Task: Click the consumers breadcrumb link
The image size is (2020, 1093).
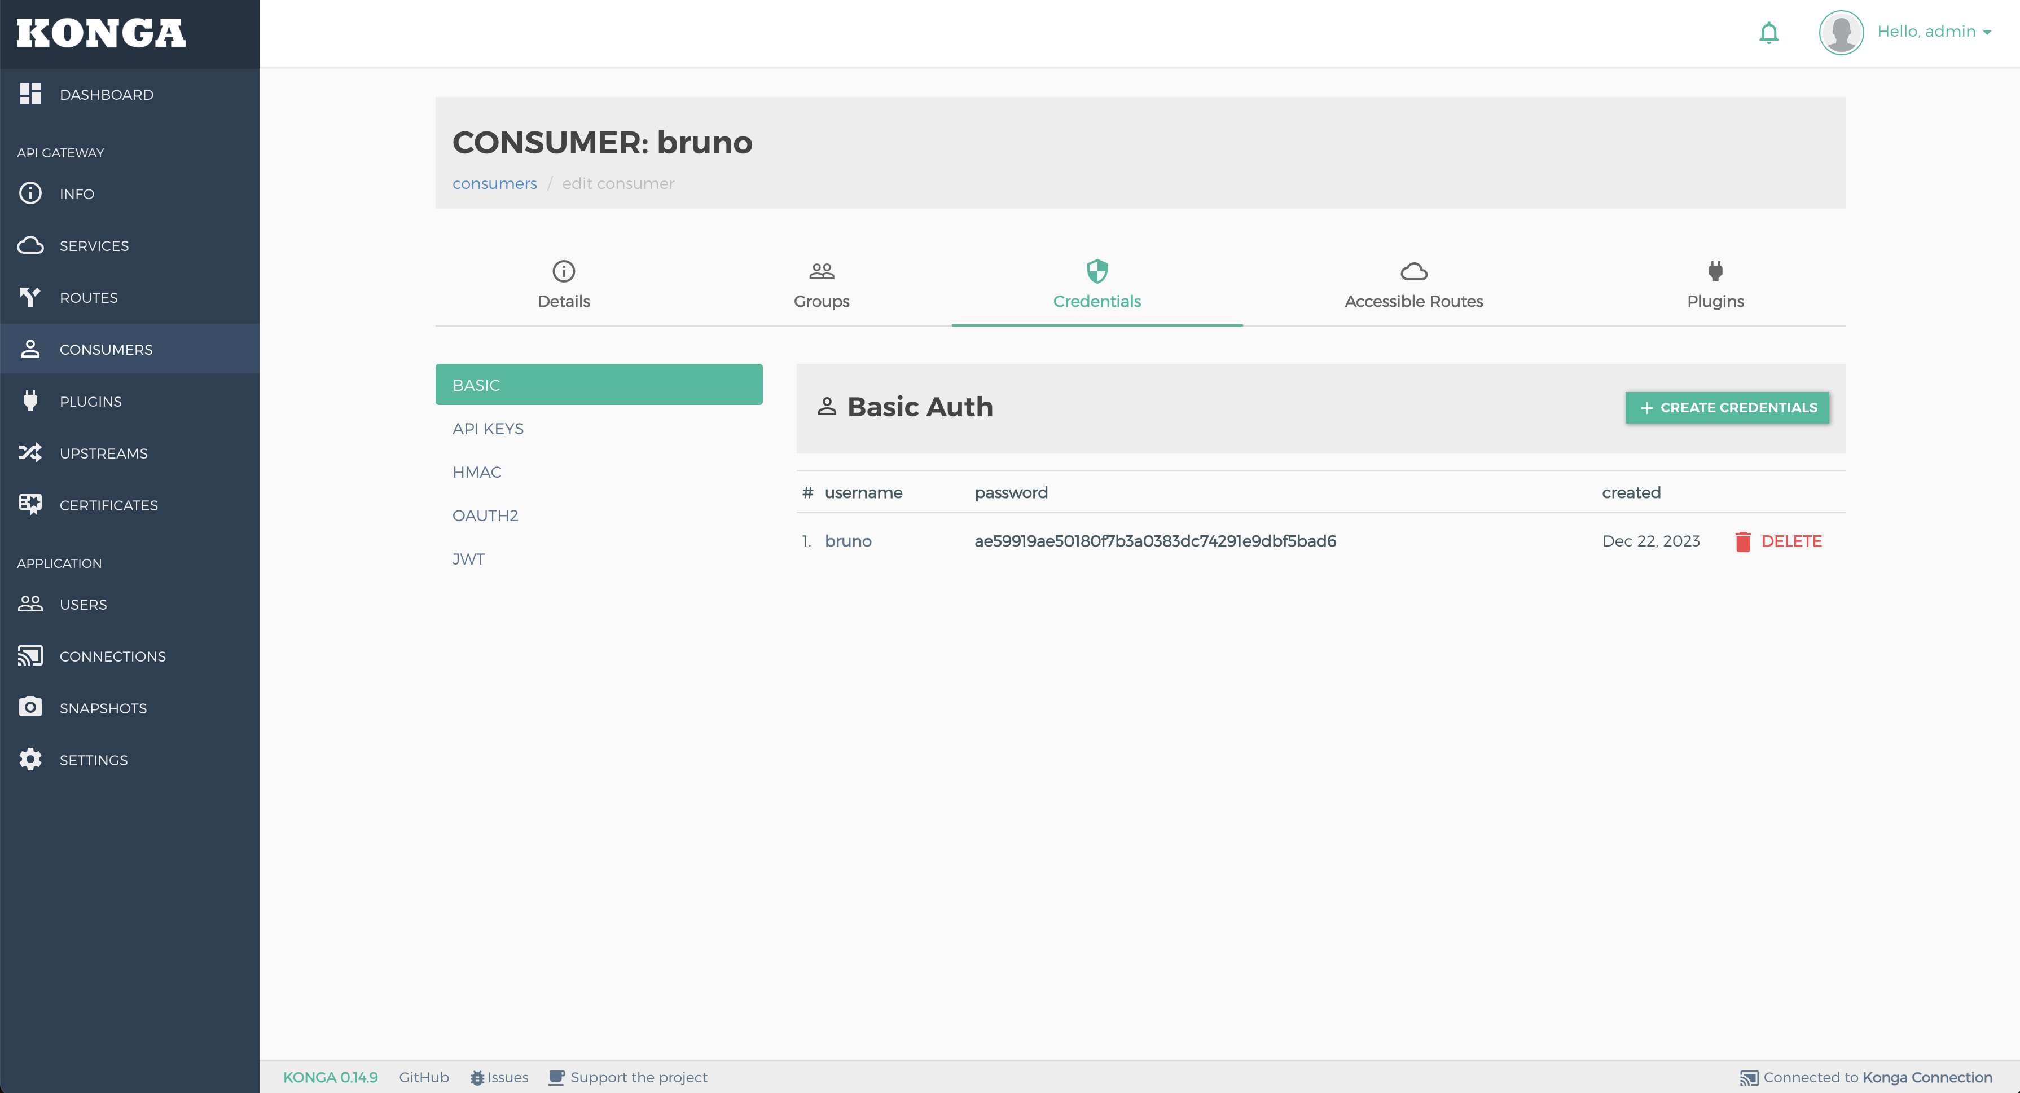Action: [x=494, y=183]
